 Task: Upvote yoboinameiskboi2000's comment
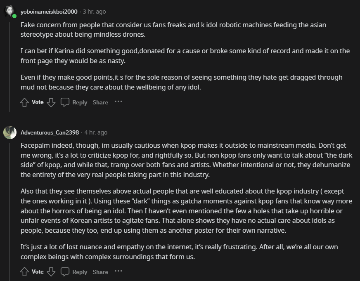(x=24, y=102)
